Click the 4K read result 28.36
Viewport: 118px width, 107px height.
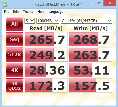pos(46,70)
